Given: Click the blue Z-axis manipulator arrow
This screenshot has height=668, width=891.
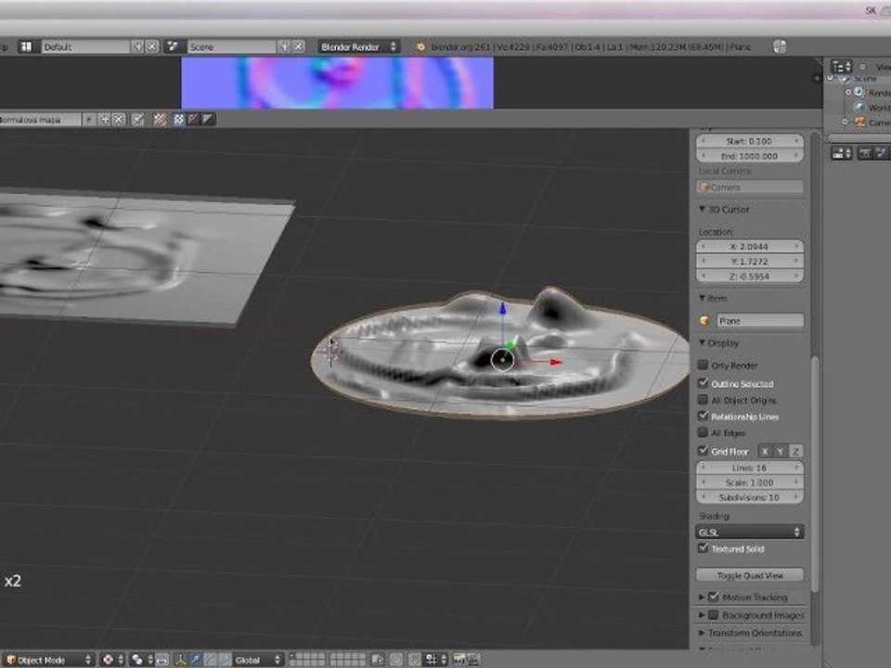Looking at the screenshot, I should [x=502, y=309].
